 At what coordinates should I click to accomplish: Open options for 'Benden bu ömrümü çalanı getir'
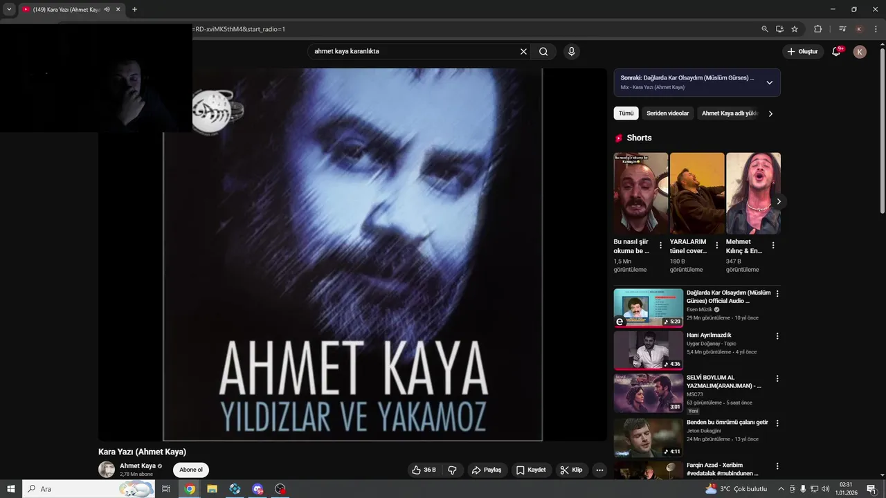777,423
